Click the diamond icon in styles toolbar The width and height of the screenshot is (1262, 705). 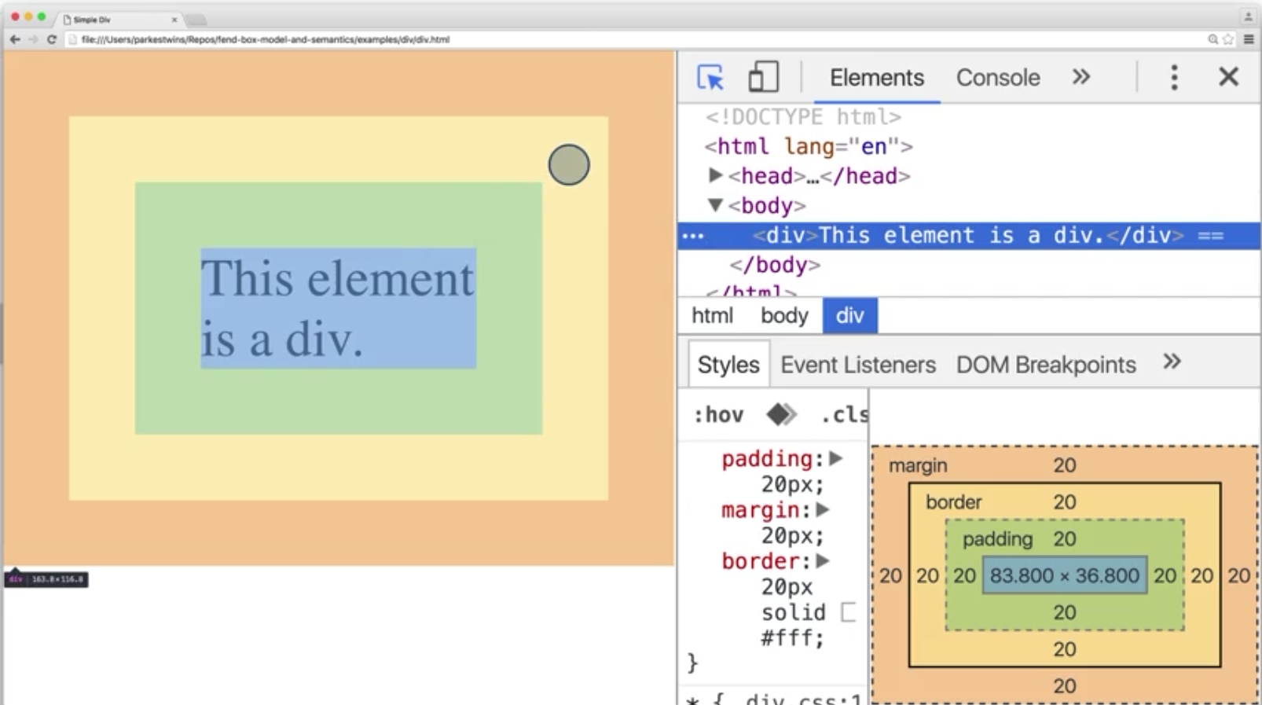[x=781, y=414]
